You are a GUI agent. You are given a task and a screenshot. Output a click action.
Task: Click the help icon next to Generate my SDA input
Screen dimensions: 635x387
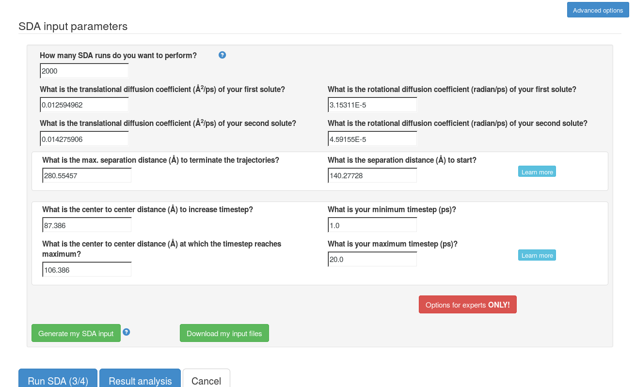(127, 332)
